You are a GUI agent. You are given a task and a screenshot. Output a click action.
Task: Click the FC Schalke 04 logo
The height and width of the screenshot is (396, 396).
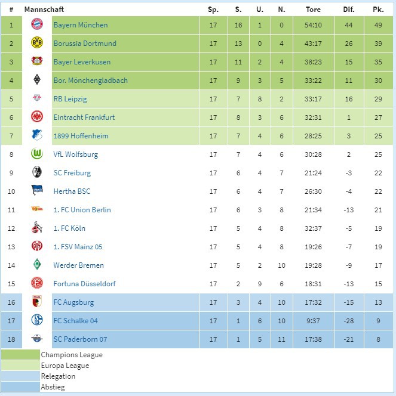37,321
